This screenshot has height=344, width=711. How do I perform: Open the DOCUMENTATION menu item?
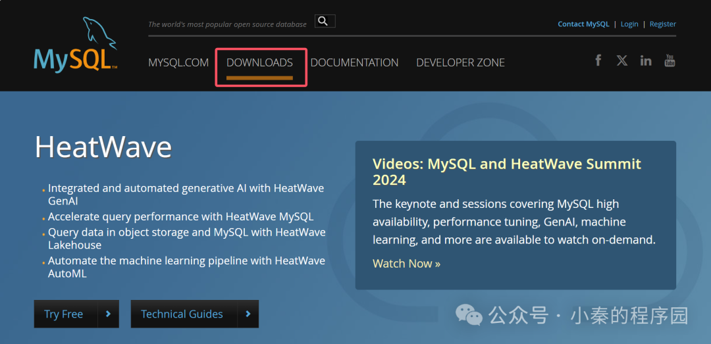click(x=354, y=62)
